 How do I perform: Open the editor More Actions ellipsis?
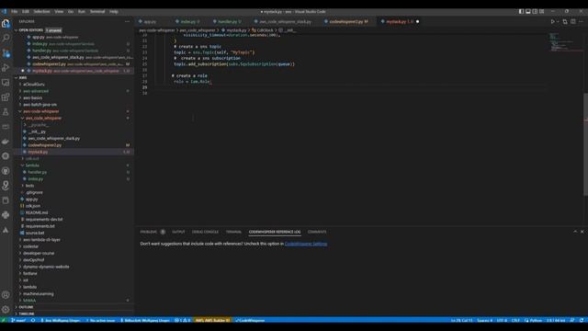tap(581, 22)
